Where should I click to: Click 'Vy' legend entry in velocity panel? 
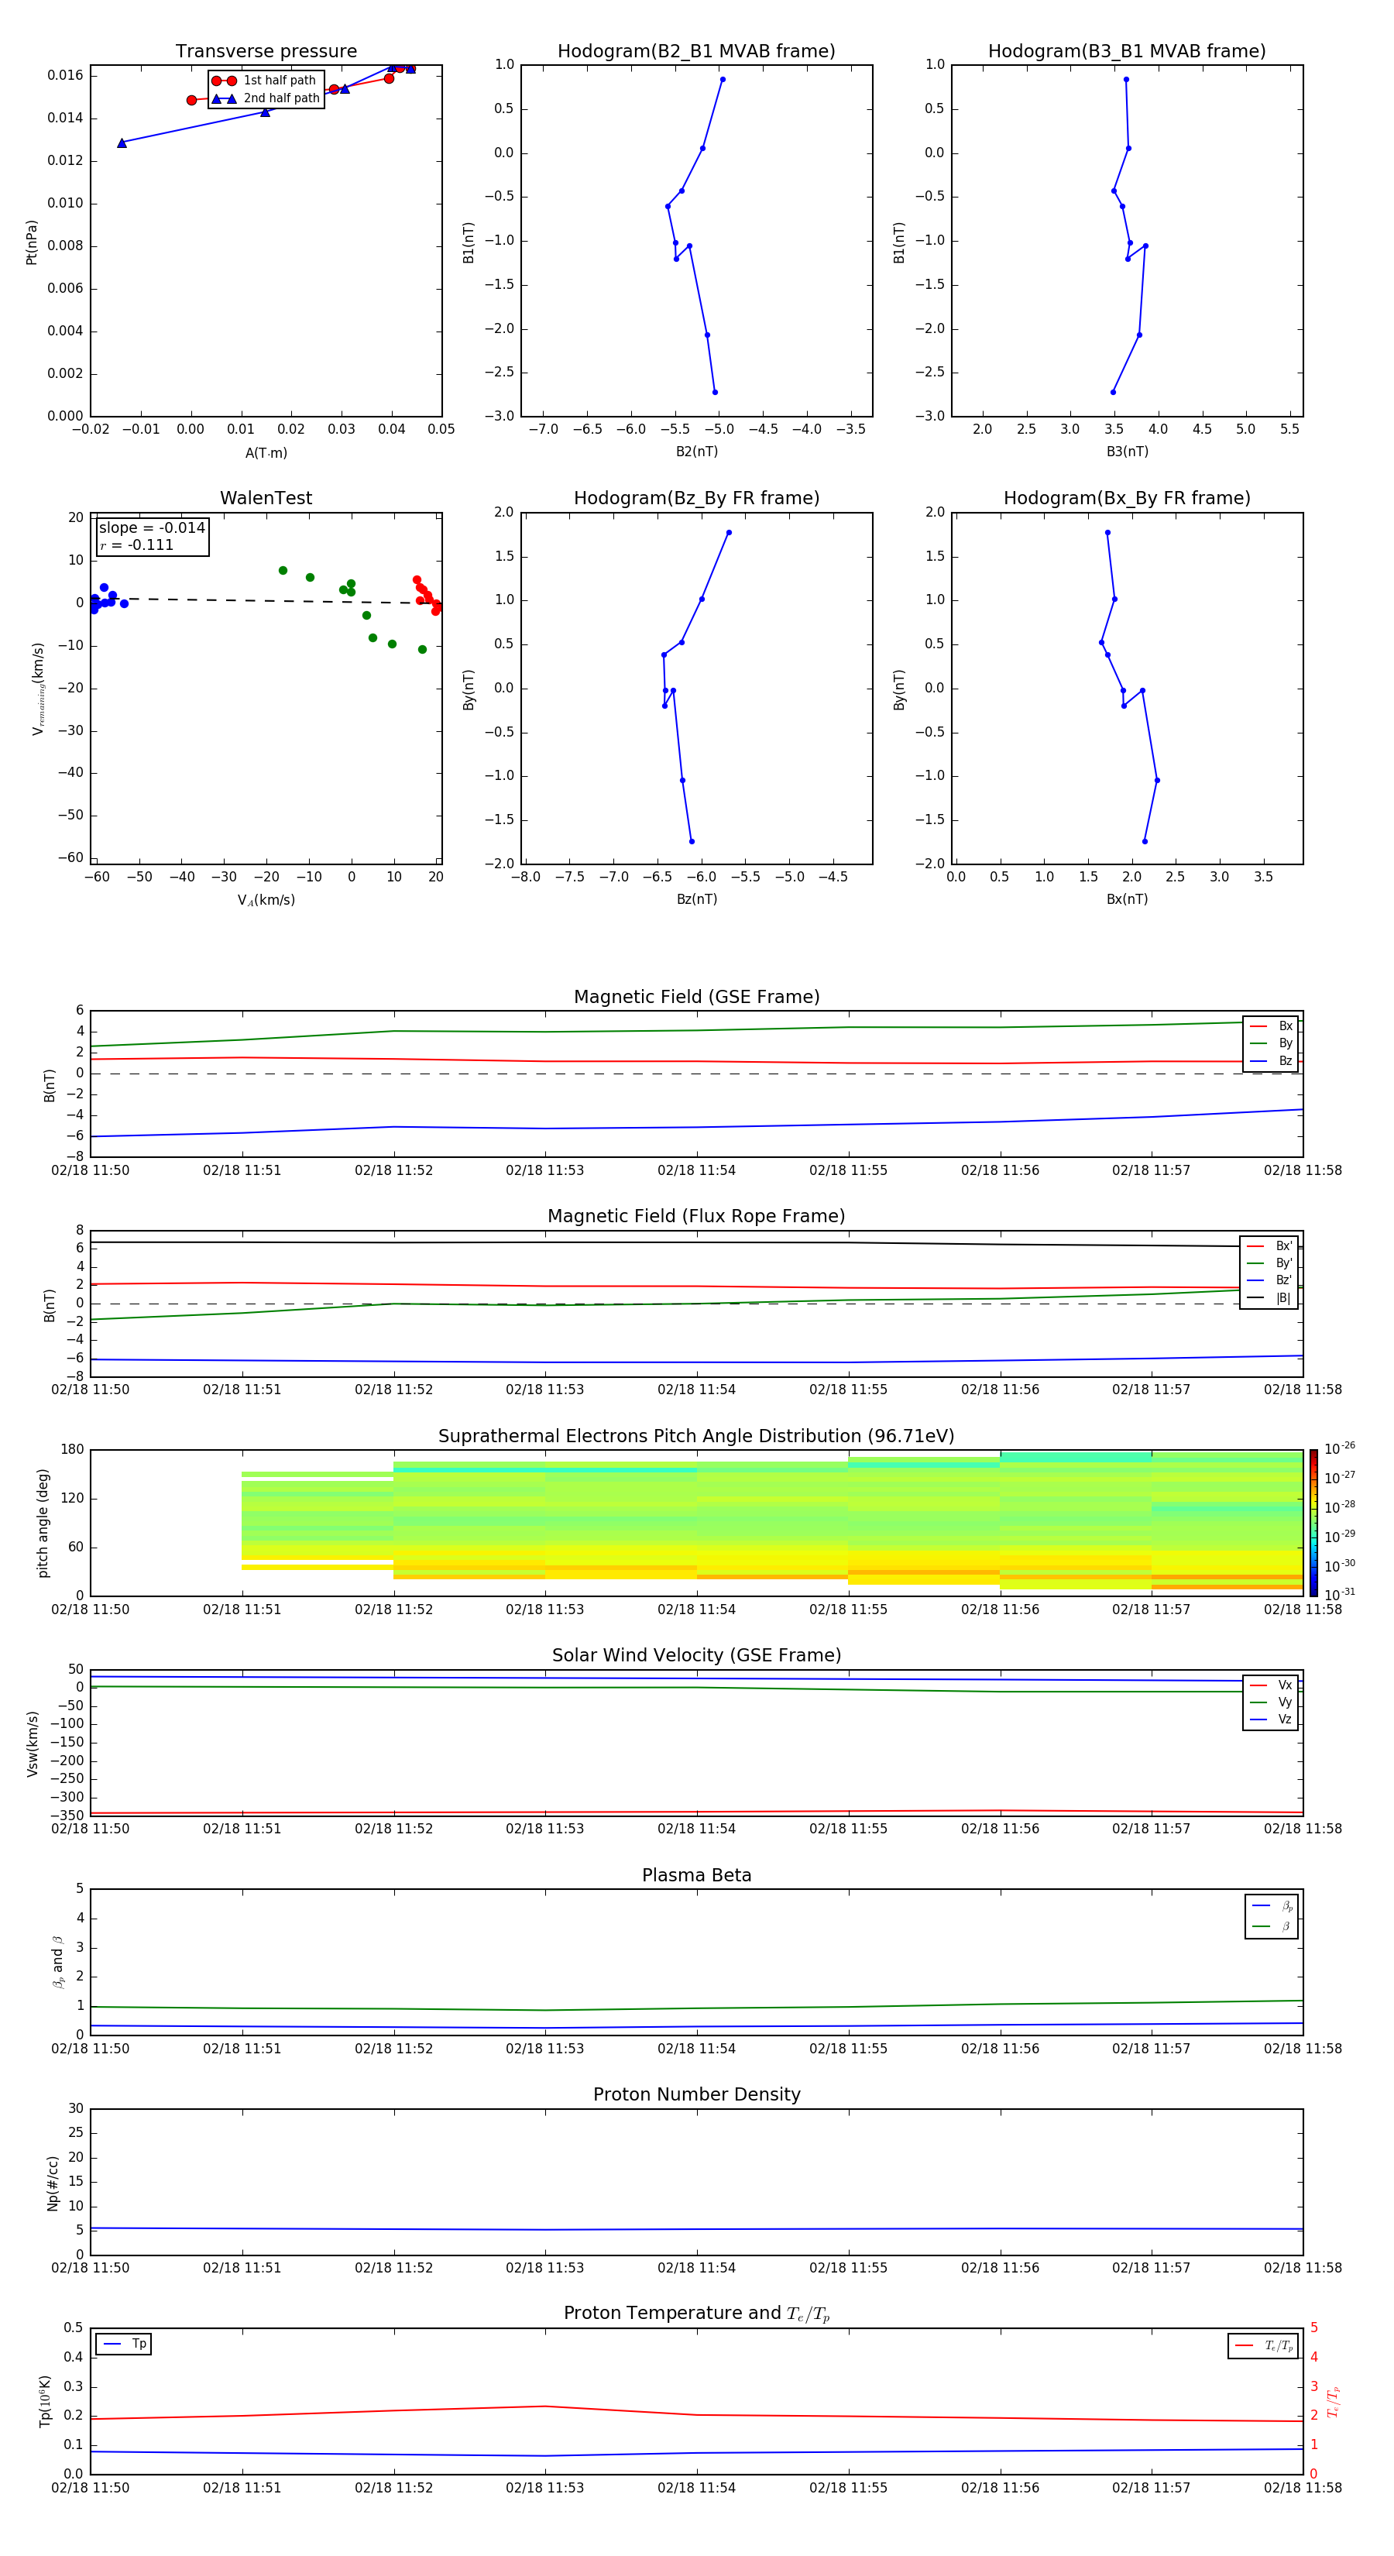(1271, 1702)
